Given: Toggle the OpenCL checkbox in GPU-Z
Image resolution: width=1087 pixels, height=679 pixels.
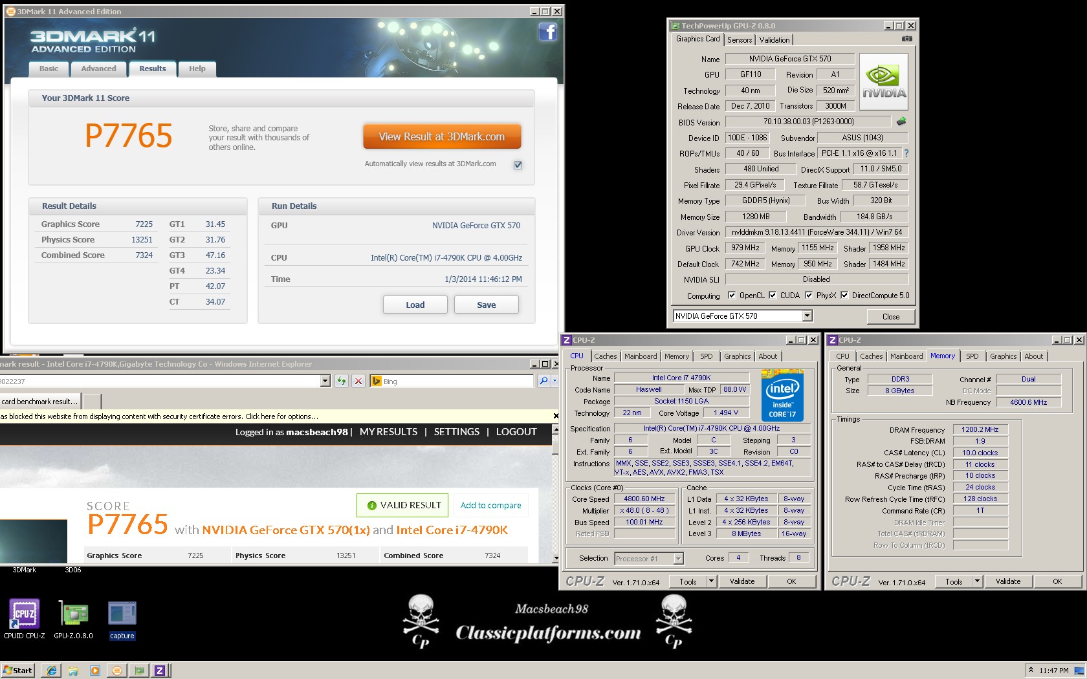Looking at the screenshot, I should coord(732,296).
